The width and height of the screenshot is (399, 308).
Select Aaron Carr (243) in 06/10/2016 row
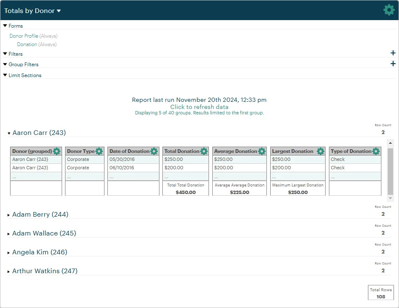click(x=36, y=168)
